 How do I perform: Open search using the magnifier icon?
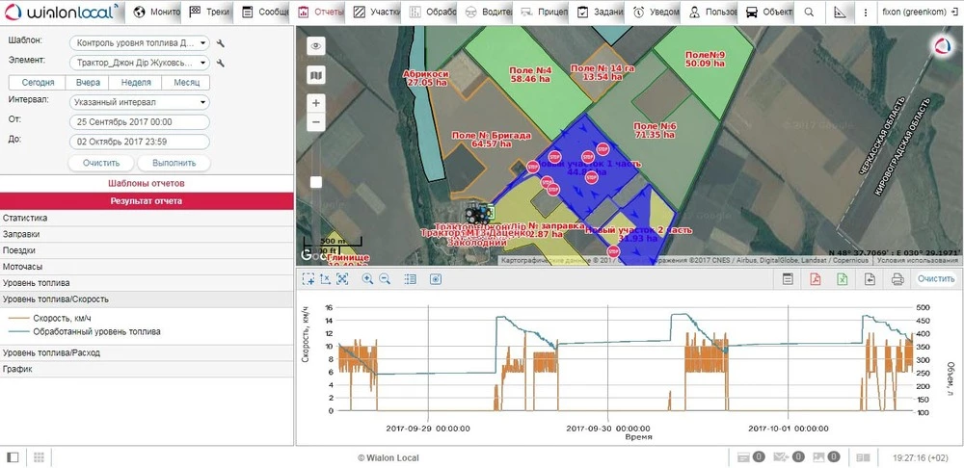click(x=810, y=13)
